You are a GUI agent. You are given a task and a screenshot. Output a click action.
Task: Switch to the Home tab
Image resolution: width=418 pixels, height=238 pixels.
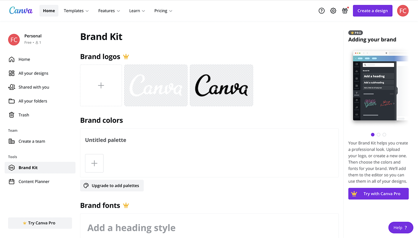point(49,11)
